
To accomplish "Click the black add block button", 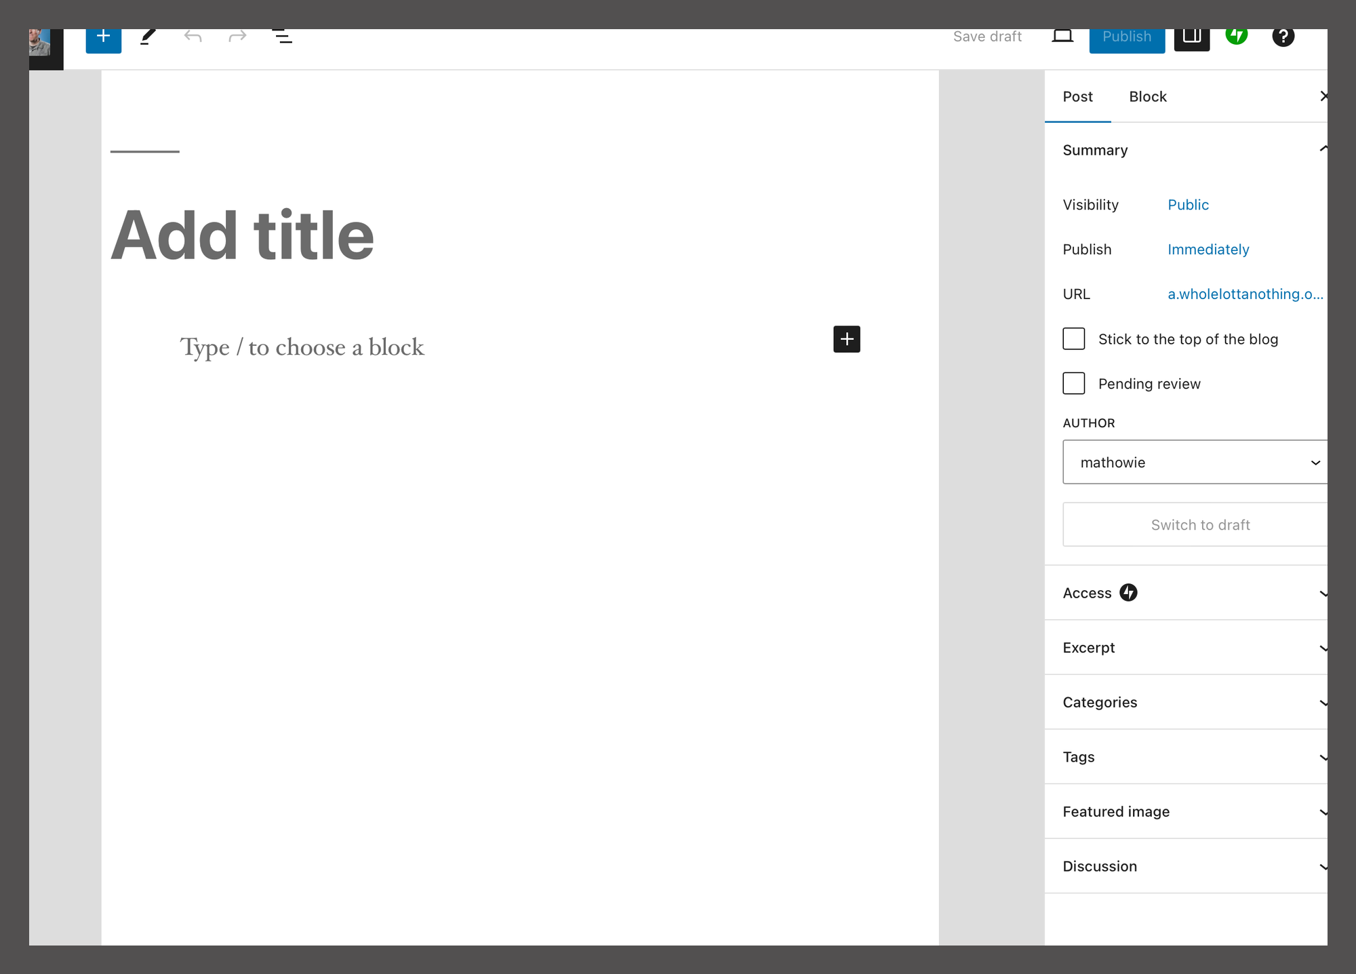I will 846,339.
